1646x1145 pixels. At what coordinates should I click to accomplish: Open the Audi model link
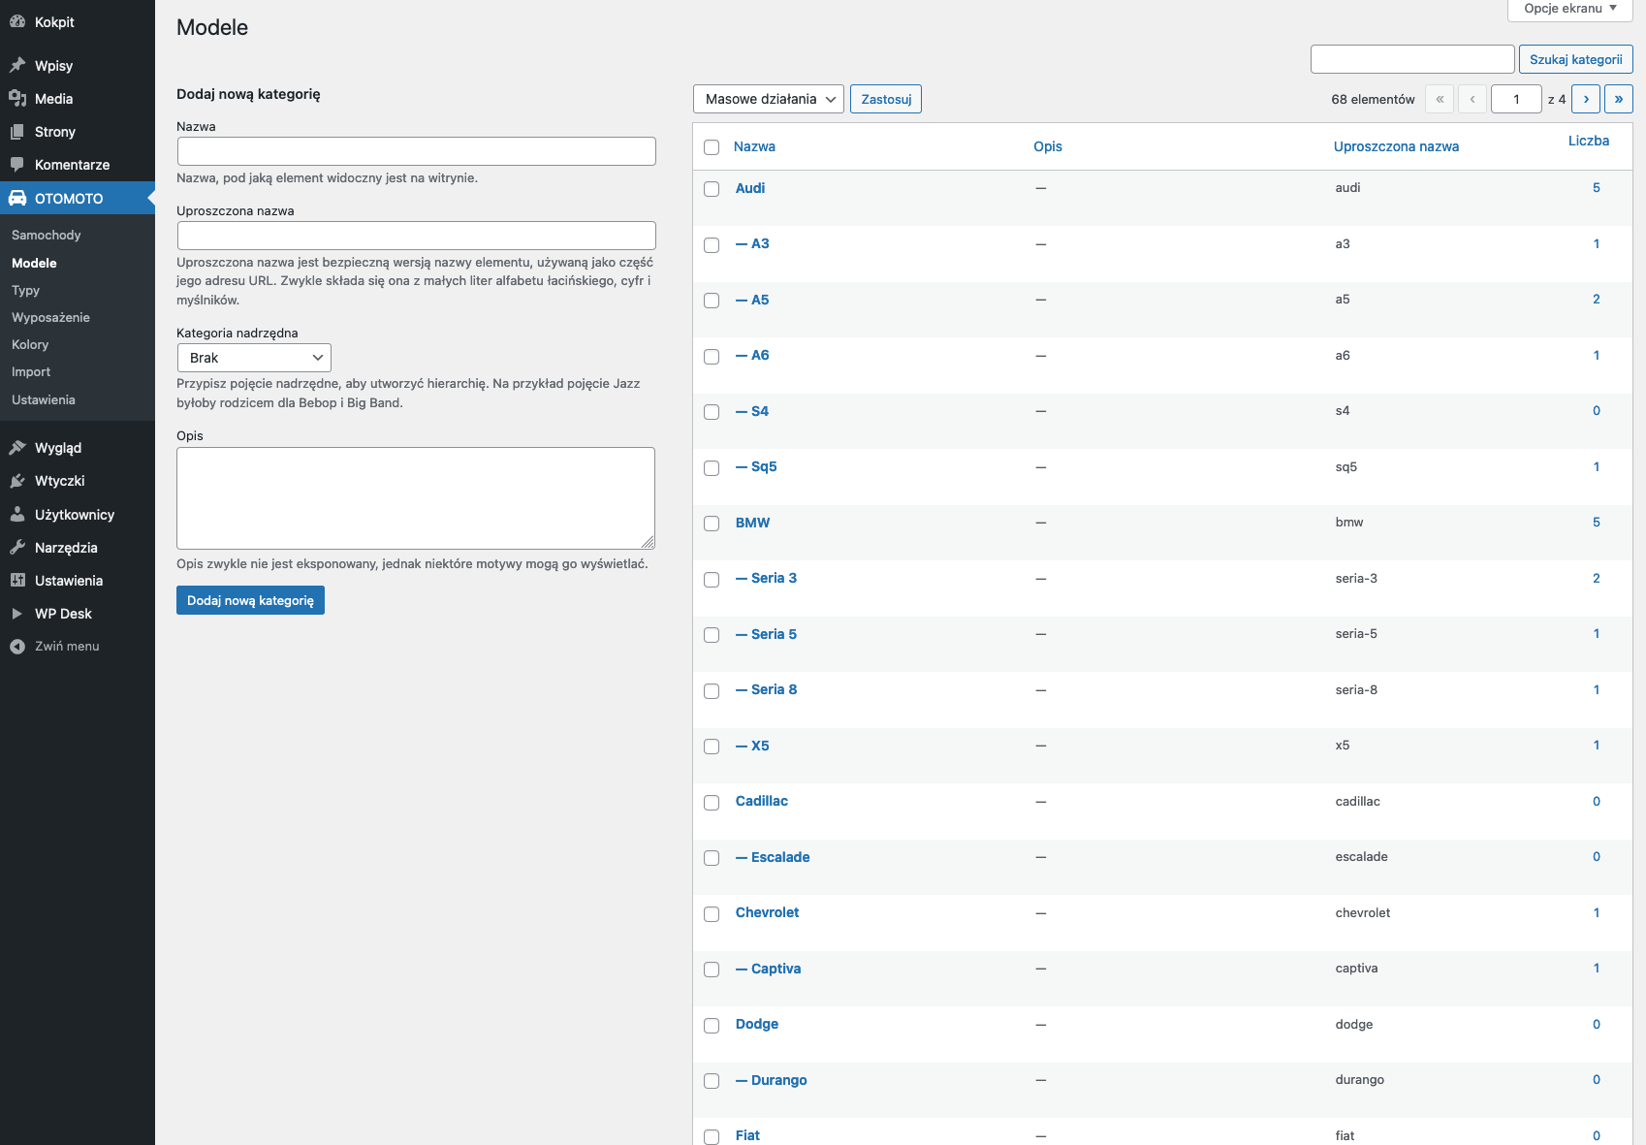[x=750, y=188]
